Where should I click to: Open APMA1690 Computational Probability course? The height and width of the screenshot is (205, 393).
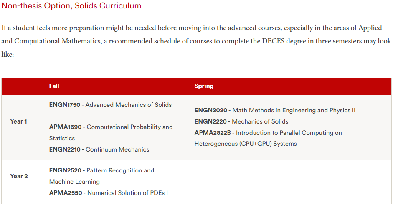point(111,132)
